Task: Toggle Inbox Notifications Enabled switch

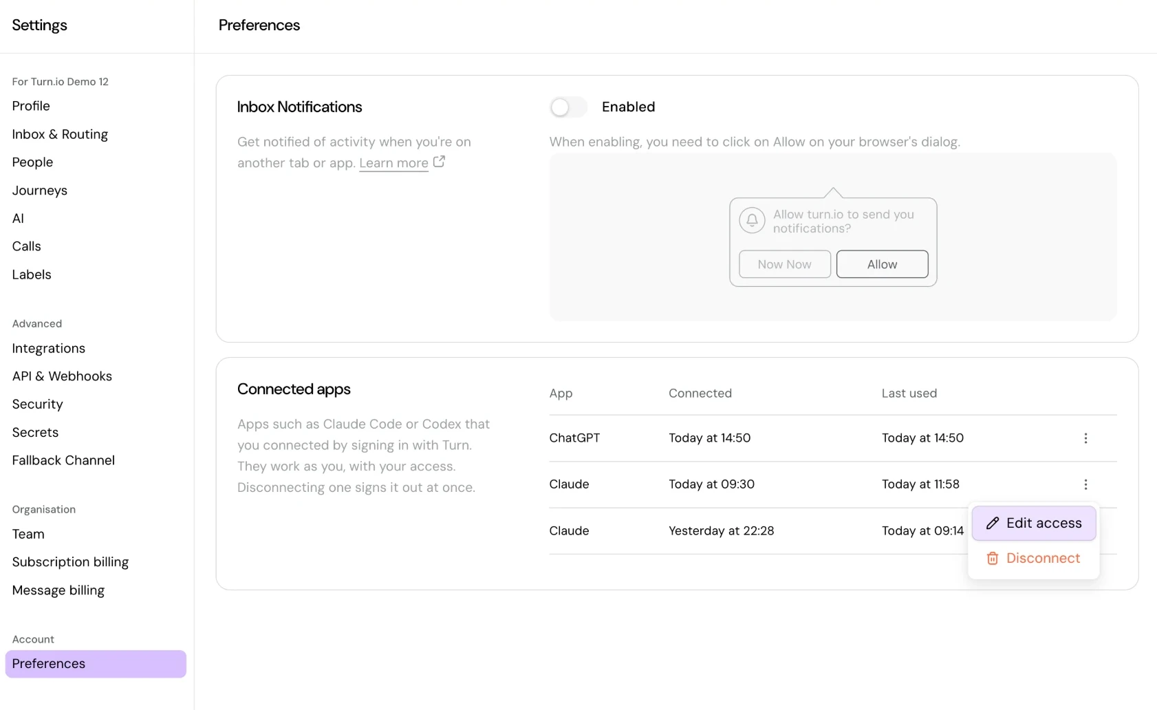Action: click(x=568, y=107)
